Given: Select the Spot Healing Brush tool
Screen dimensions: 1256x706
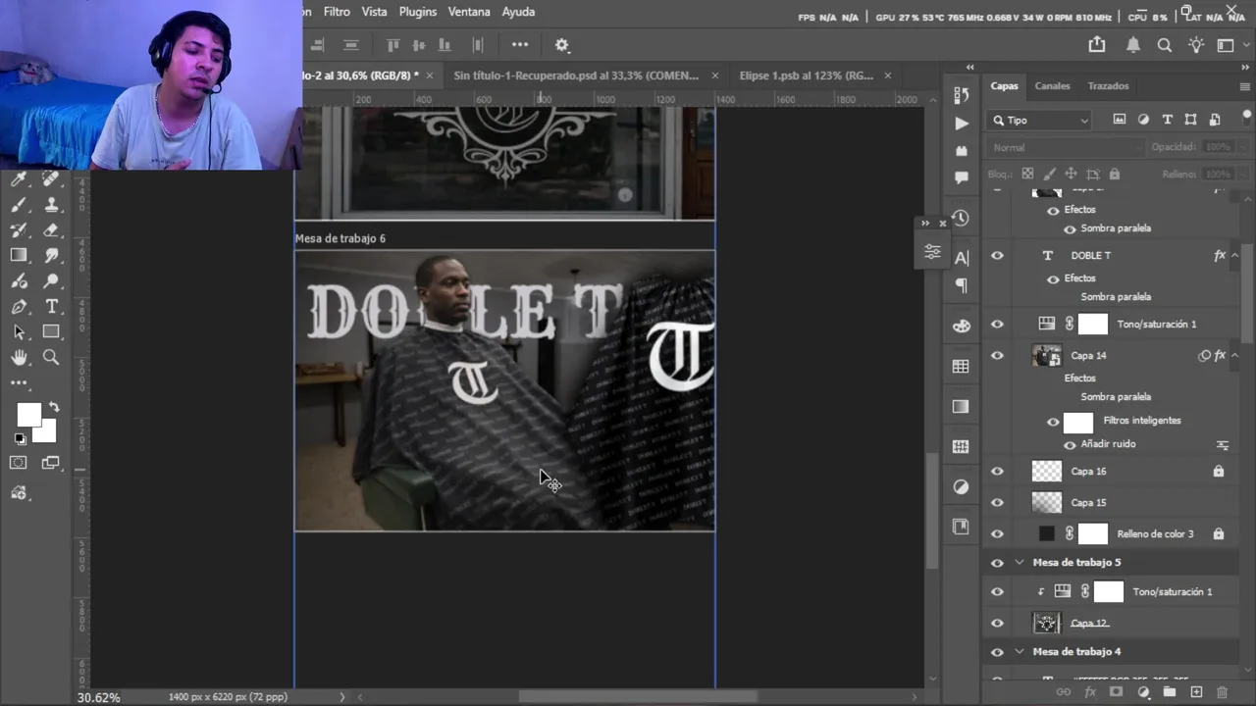Looking at the screenshot, I should [x=51, y=179].
